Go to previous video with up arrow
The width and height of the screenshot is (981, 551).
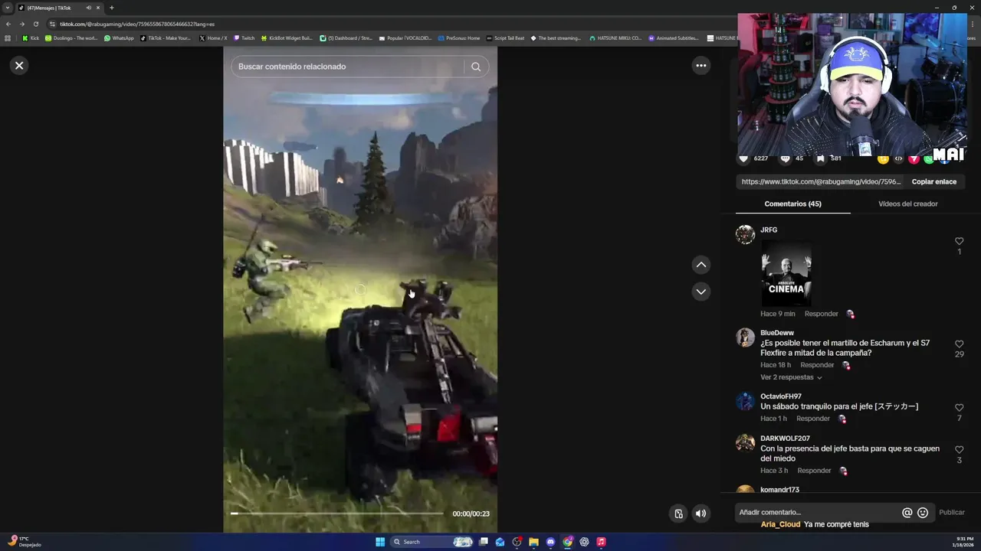tap(700, 265)
